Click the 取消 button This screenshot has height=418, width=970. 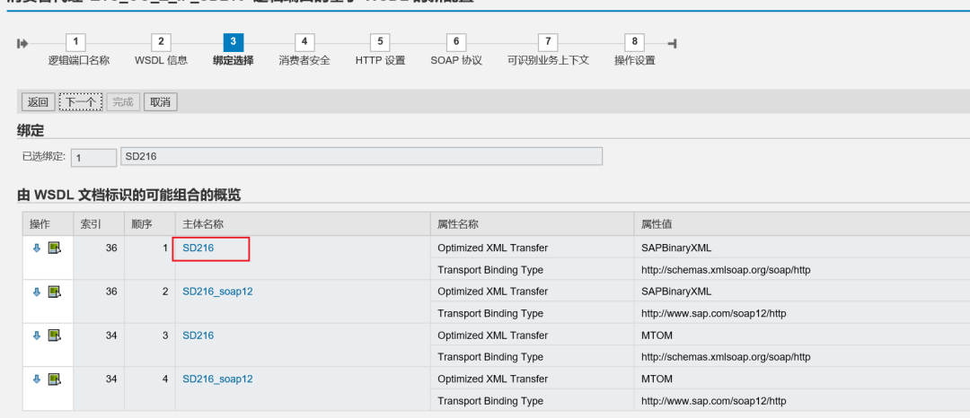pos(161,102)
